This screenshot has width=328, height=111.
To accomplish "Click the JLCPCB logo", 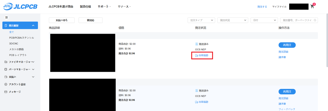I will 20,6.
